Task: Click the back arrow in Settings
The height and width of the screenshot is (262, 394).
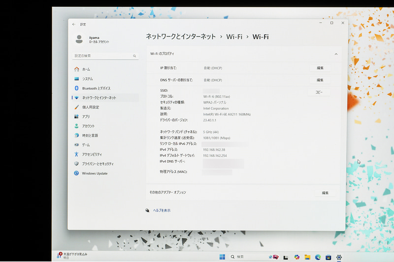Action: [x=73, y=24]
